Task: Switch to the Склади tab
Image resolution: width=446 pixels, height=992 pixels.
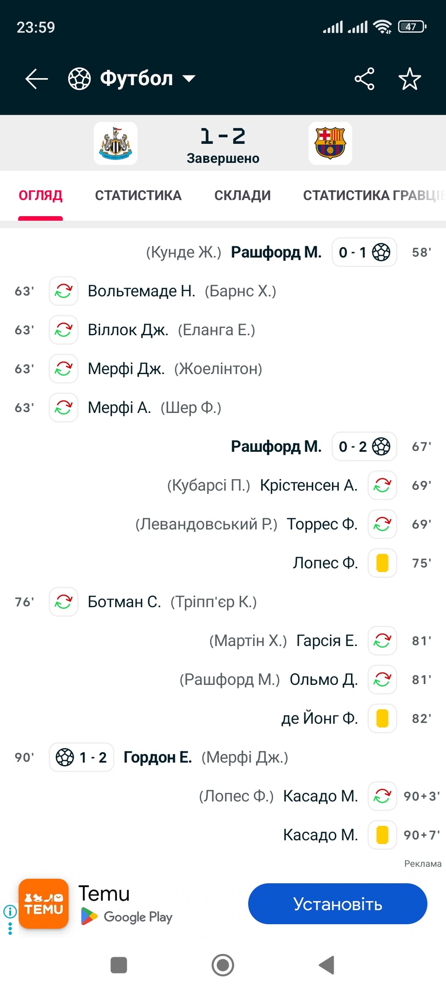Action: tap(242, 196)
